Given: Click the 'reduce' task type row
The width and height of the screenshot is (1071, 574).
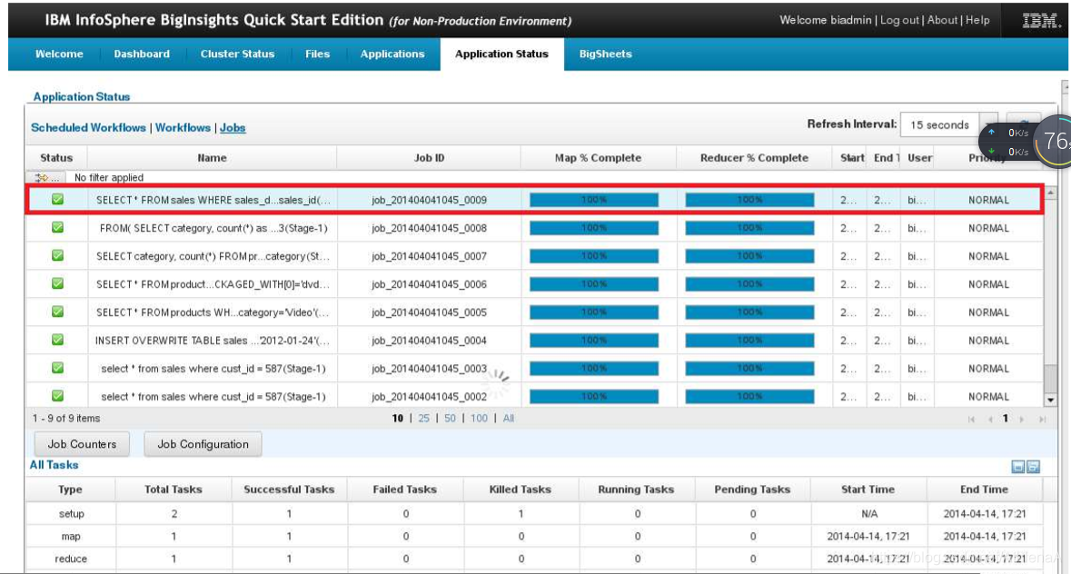Looking at the screenshot, I should tap(534, 559).
